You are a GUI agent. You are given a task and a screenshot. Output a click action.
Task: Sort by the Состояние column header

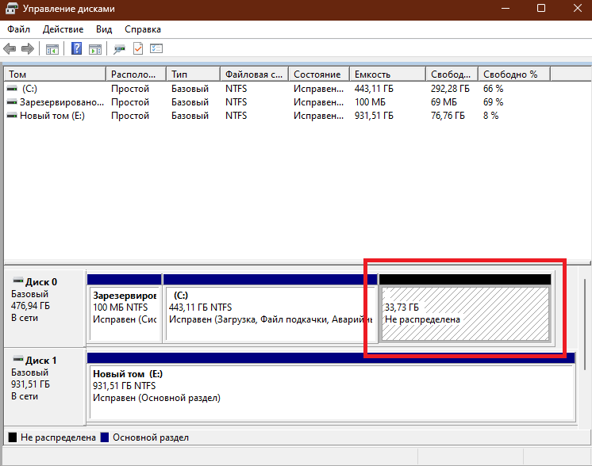(319, 74)
